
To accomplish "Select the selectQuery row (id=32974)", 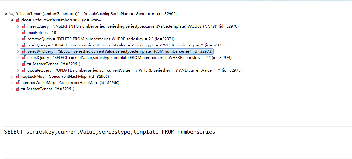I will click(129, 58).
